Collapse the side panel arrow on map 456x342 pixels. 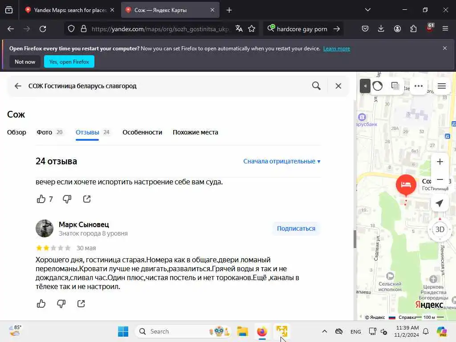(365, 86)
